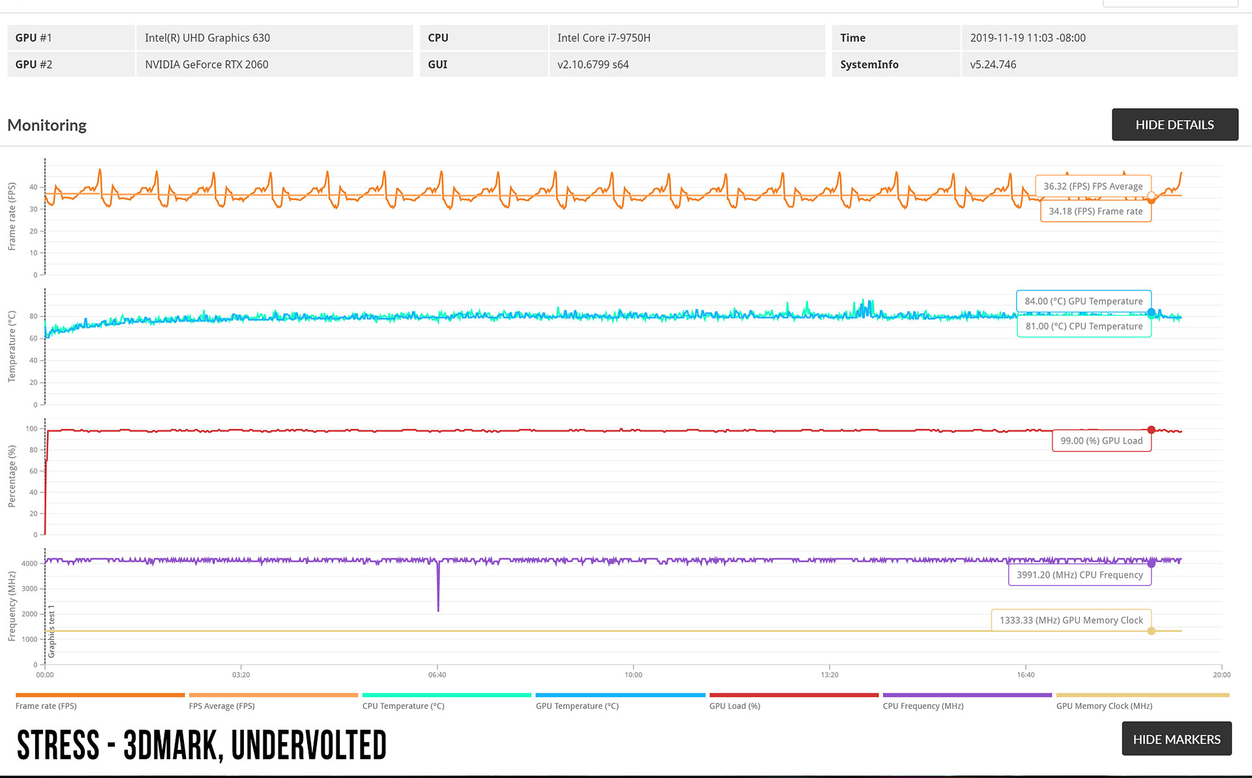Select the 3991.20 CPU Frequency marker tooltip

coord(1080,575)
